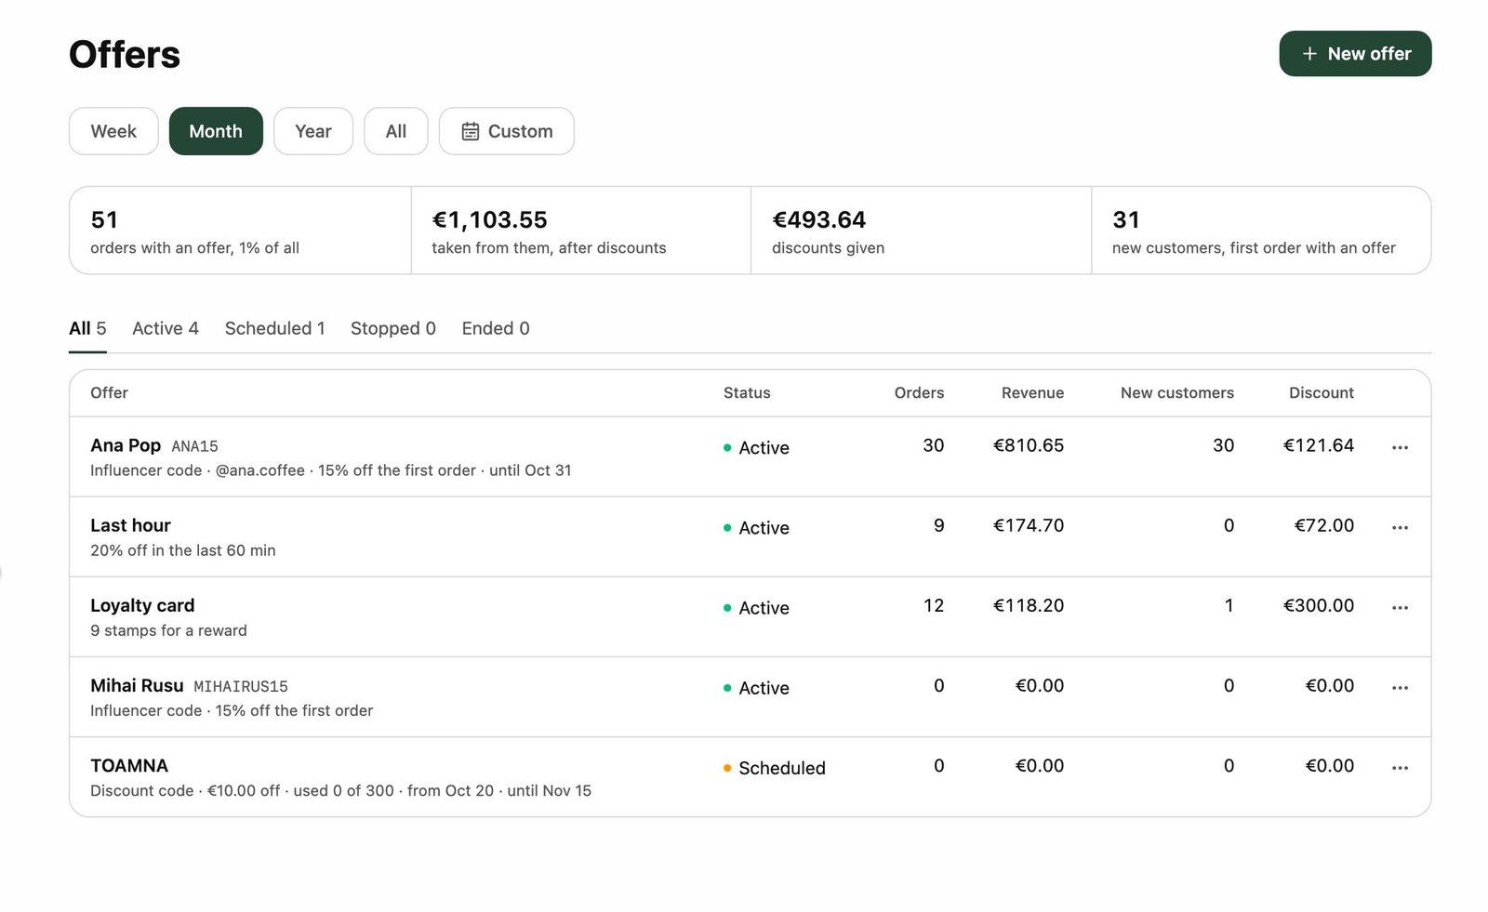The width and height of the screenshot is (1488, 912).
Task: Click the €118.20 revenue value
Action: [x=1029, y=605]
